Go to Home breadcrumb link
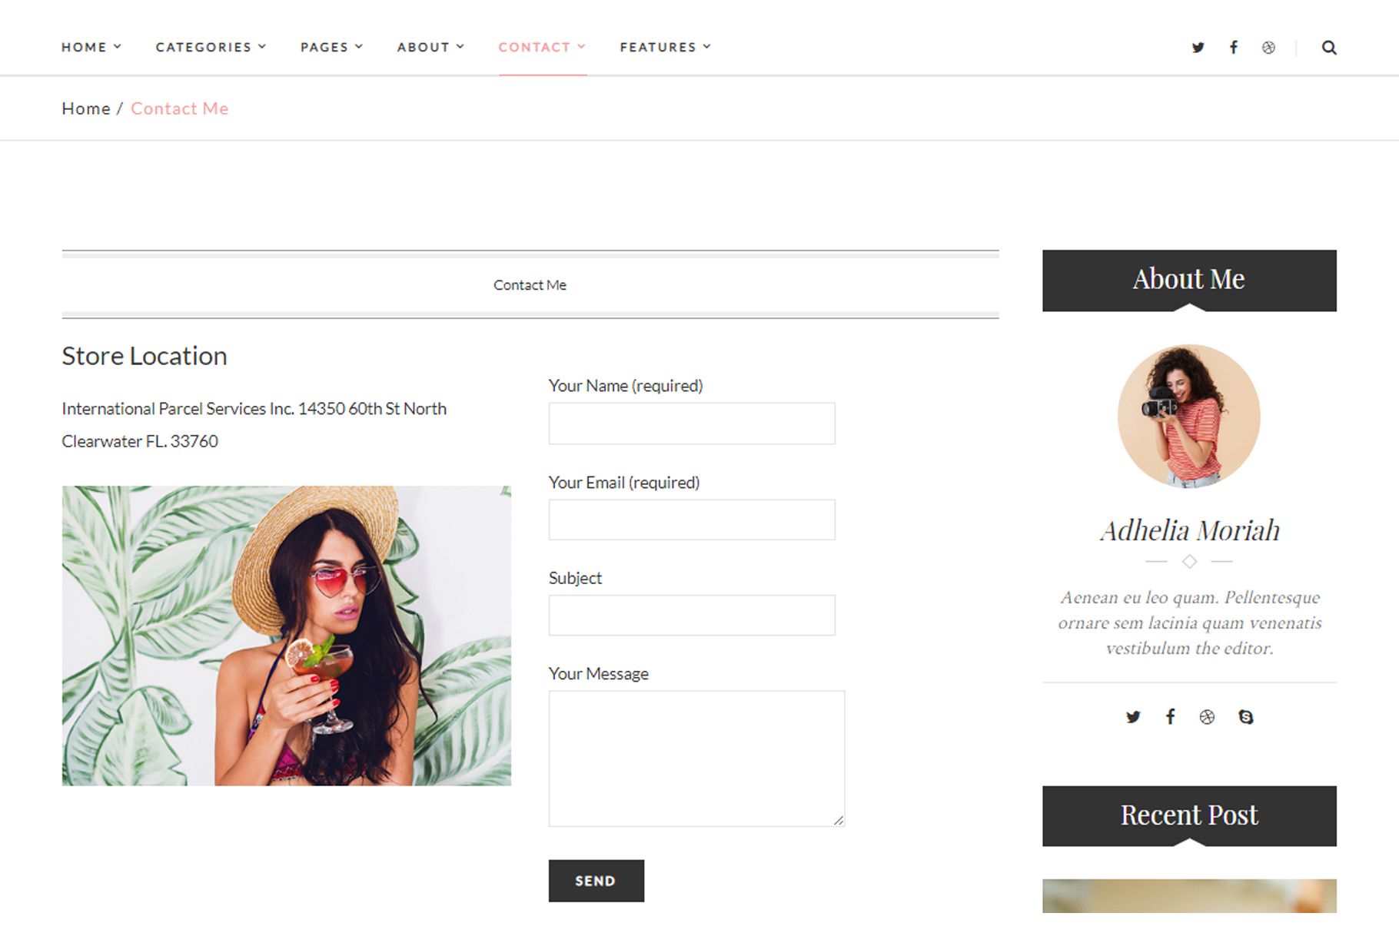 point(86,108)
